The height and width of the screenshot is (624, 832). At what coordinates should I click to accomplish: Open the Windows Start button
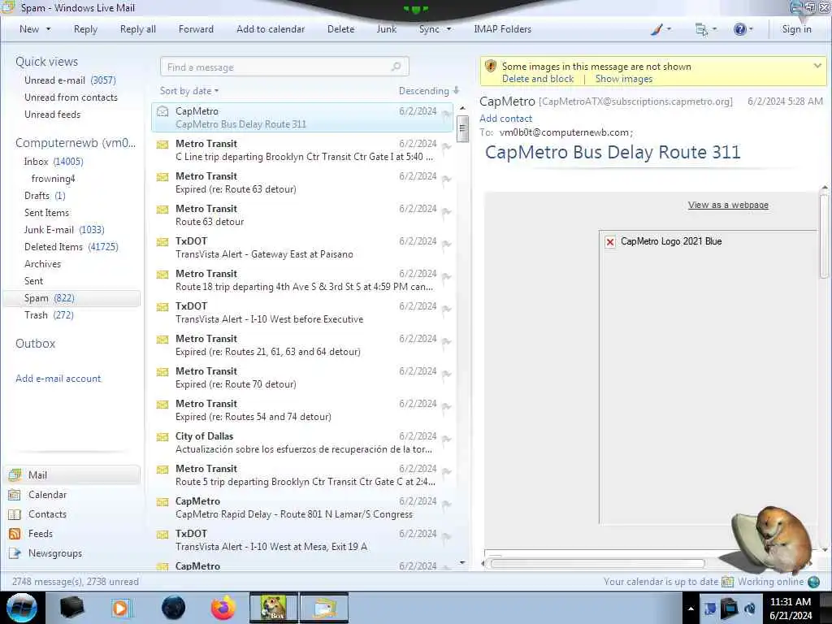[x=21, y=608]
